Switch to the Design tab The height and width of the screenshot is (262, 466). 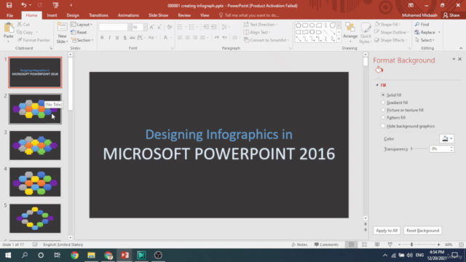[73, 15]
